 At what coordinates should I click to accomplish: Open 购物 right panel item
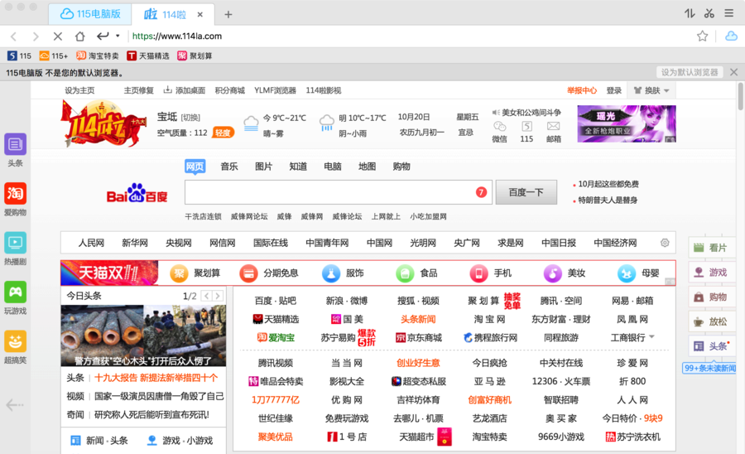point(711,297)
